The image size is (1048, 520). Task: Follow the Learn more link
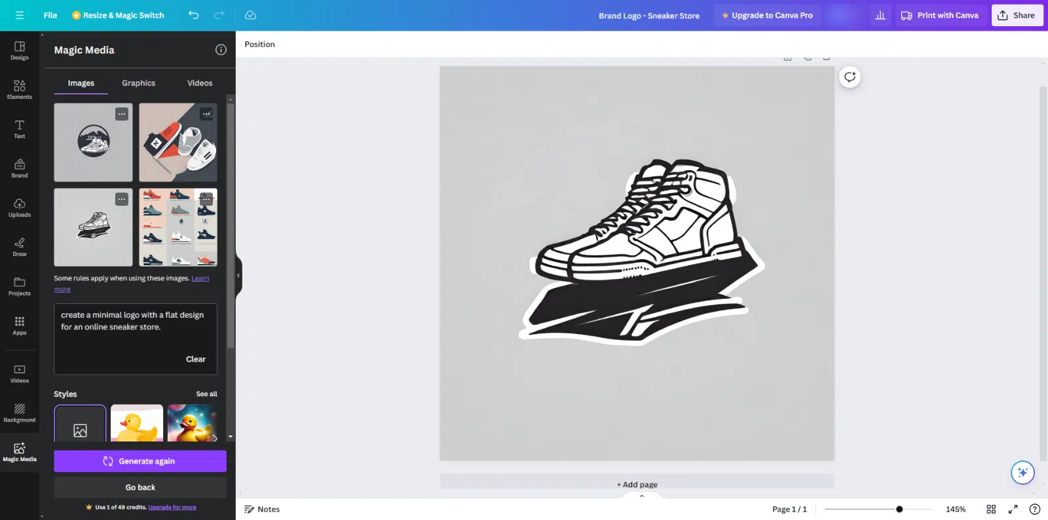(200, 278)
